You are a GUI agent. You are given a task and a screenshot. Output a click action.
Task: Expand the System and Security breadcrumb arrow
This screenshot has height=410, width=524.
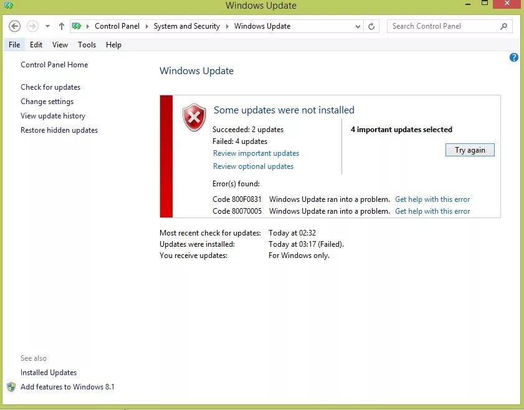pos(227,26)
